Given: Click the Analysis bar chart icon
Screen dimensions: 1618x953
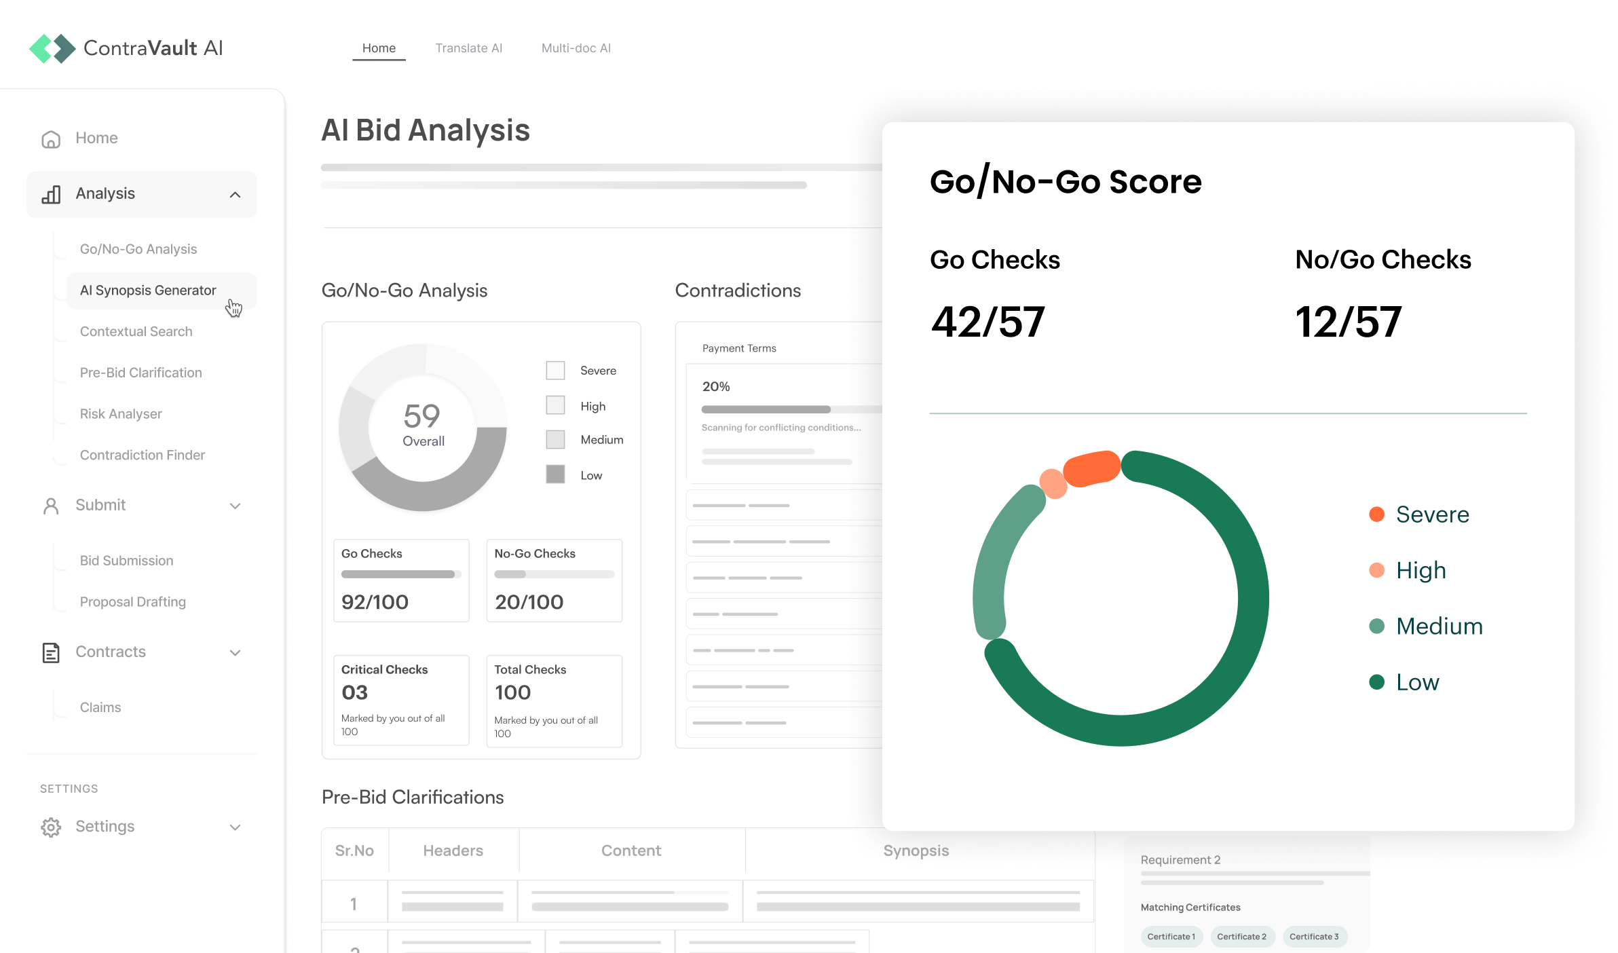Looking at the screenshot, I should click(51, 194).
